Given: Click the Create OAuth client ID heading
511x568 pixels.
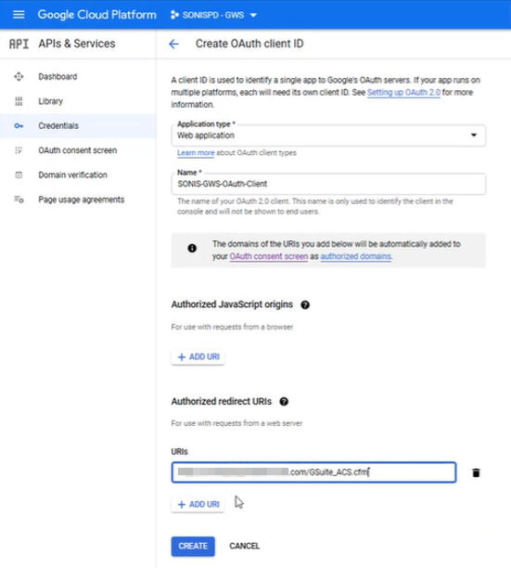Looking at the screenshot, I should coord(249,44).
